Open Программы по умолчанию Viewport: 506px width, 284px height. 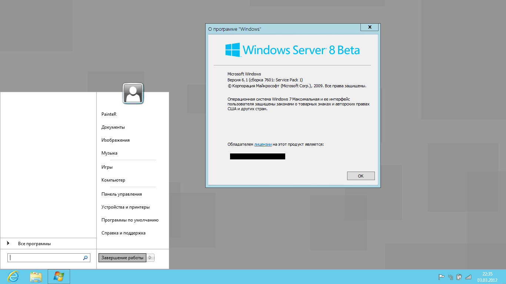[130, 220]
